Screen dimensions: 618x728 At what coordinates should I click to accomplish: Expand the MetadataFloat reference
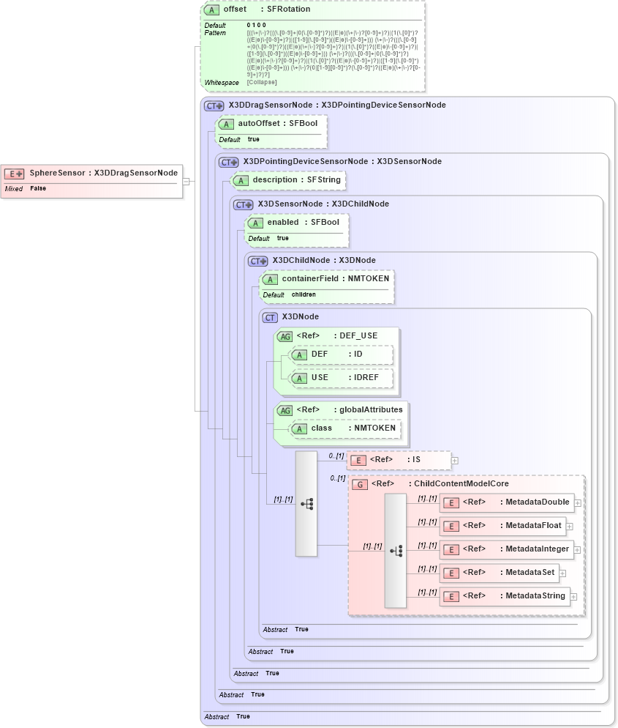point(570,527)
